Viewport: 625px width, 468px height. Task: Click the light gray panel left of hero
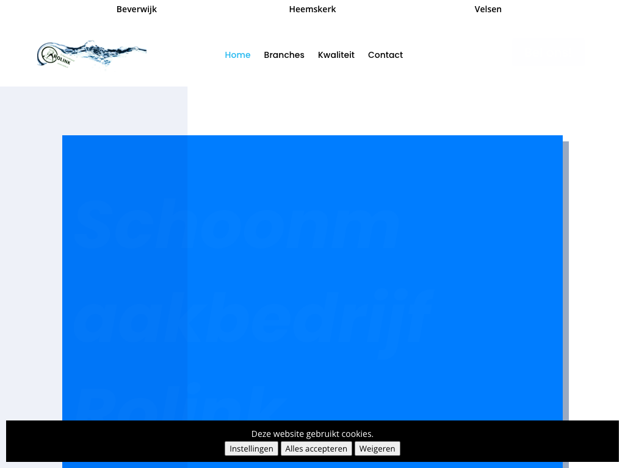click(31, 244)
